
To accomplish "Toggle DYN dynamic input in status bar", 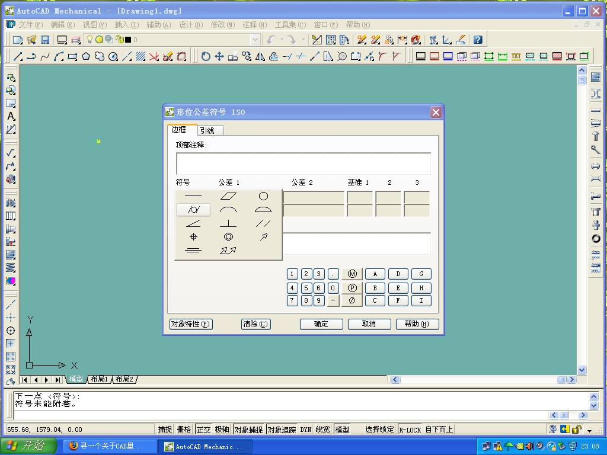I will click(x=306, y=430).
